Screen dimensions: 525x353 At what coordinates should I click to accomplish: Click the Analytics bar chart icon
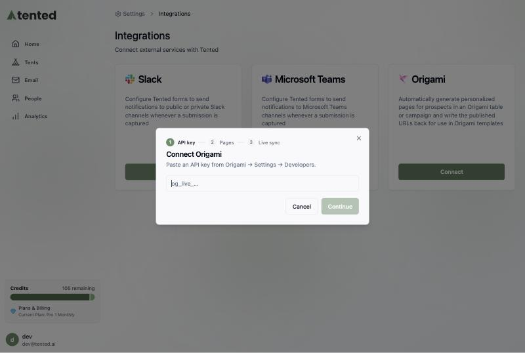pos(15,116)
